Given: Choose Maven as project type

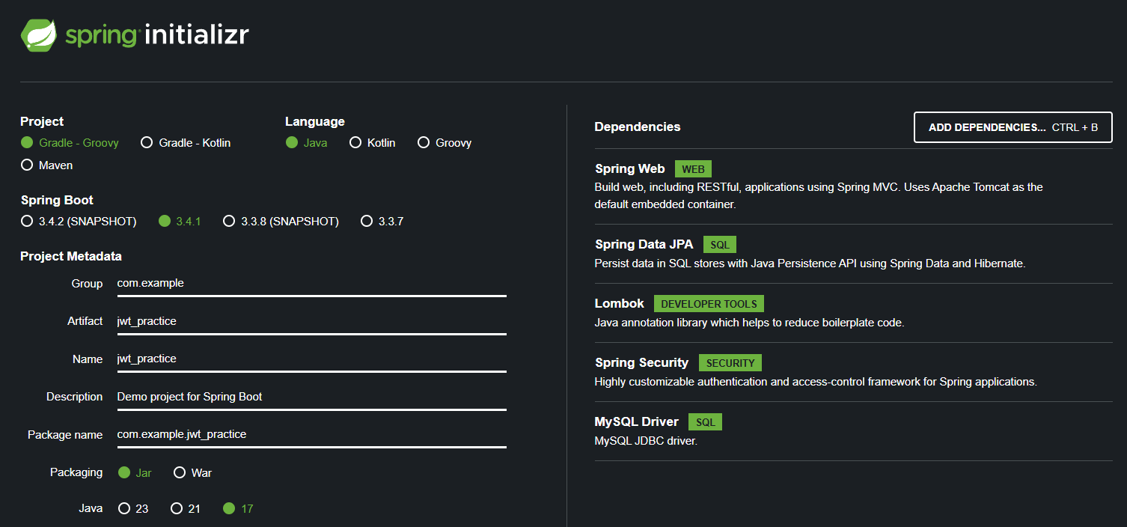Looking at the screenshot, I should coord(46,165).
